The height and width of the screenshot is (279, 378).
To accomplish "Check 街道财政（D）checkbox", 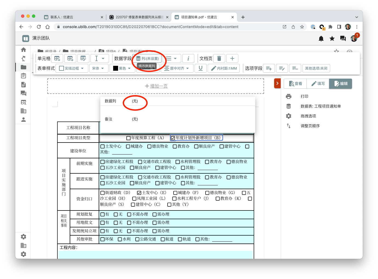I will 102,193.
